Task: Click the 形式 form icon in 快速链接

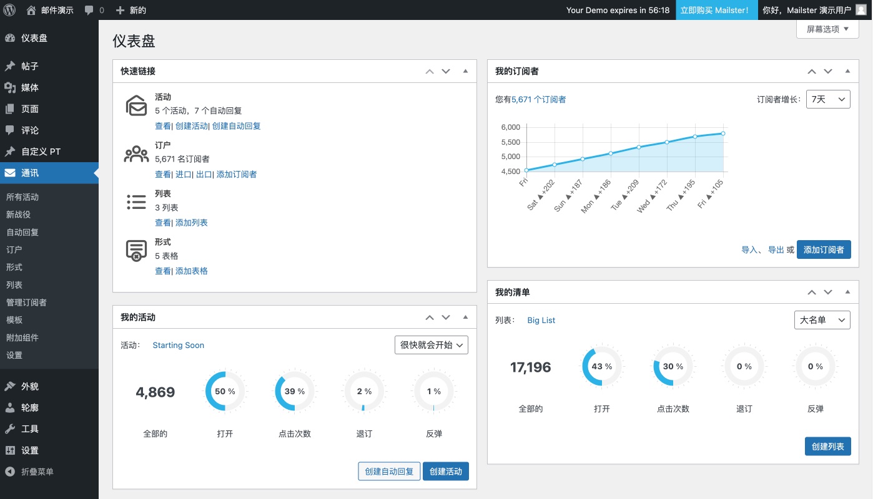Action: pos(136,250)
